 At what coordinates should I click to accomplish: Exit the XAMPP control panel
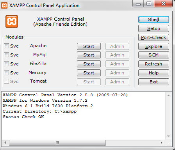(x=154, y=82)
